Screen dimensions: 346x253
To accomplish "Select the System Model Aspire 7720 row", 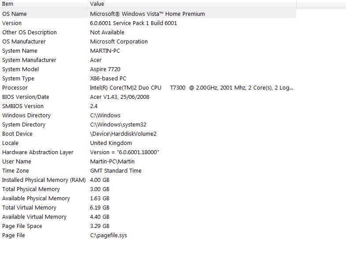I will point(148,69).
